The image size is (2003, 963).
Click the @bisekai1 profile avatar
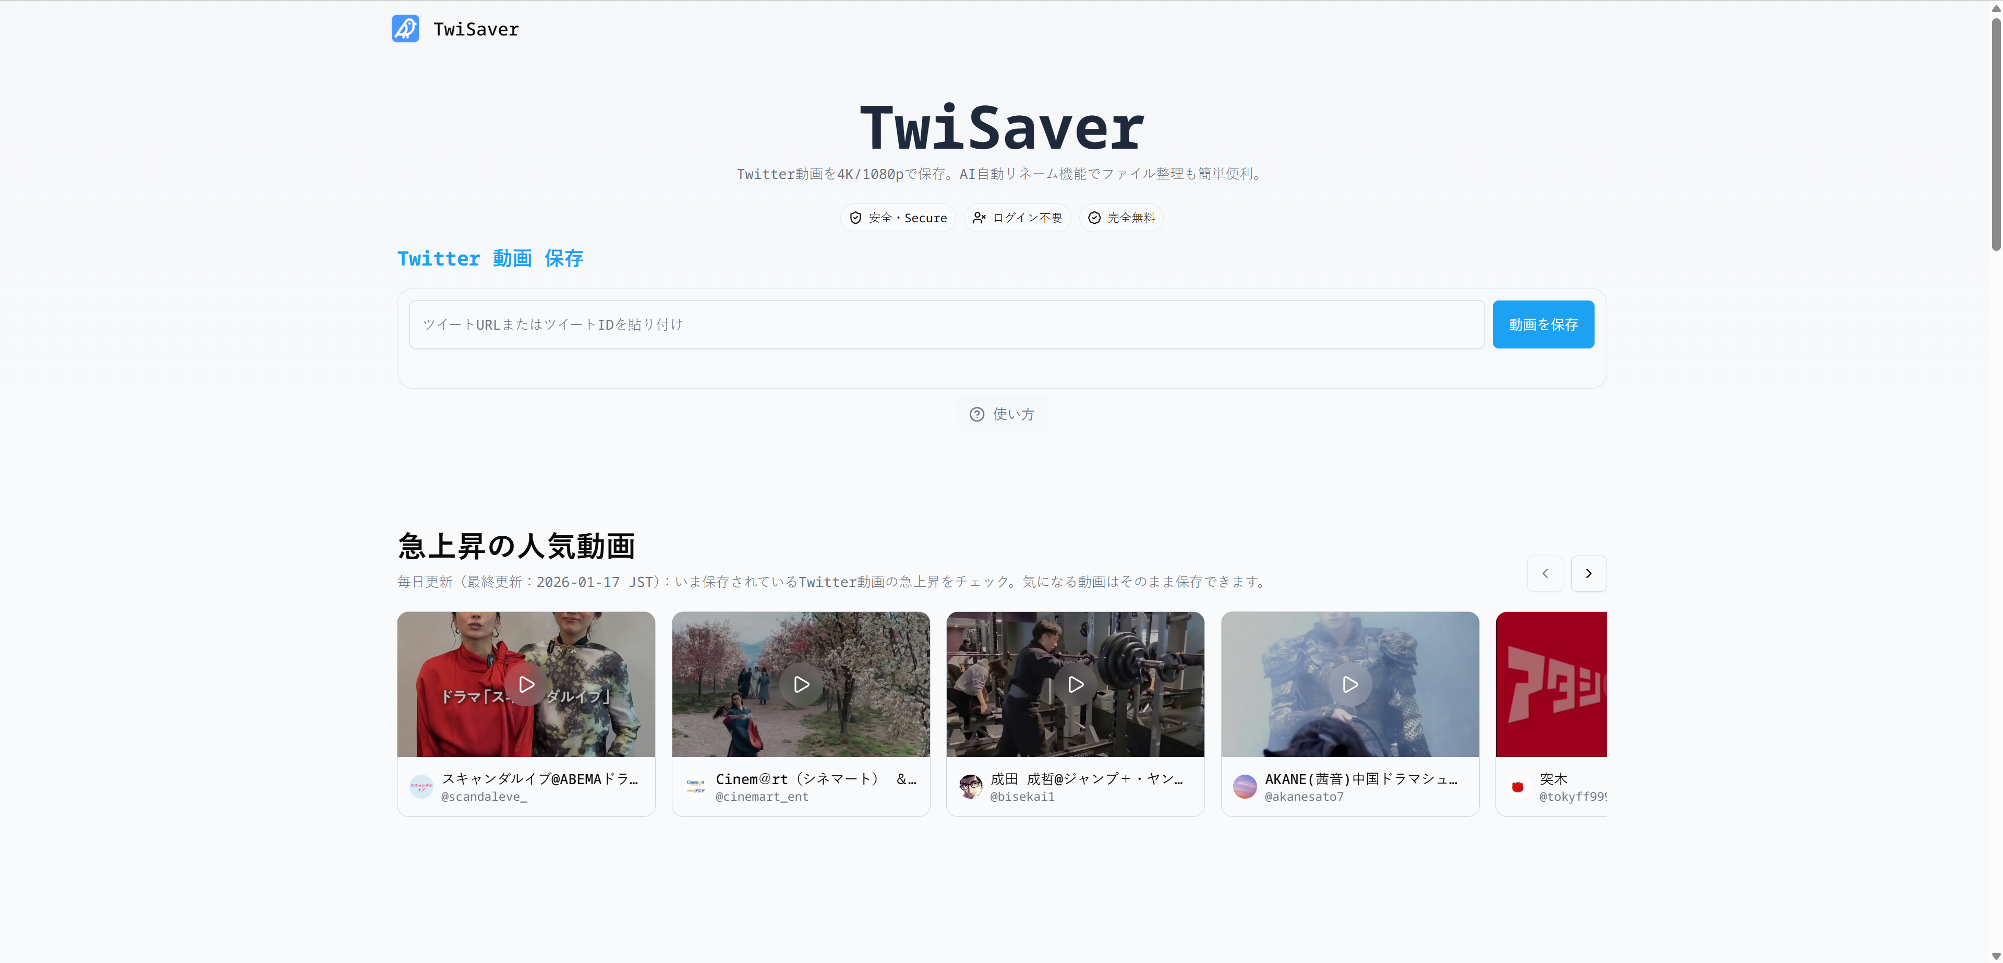(970, 787)
